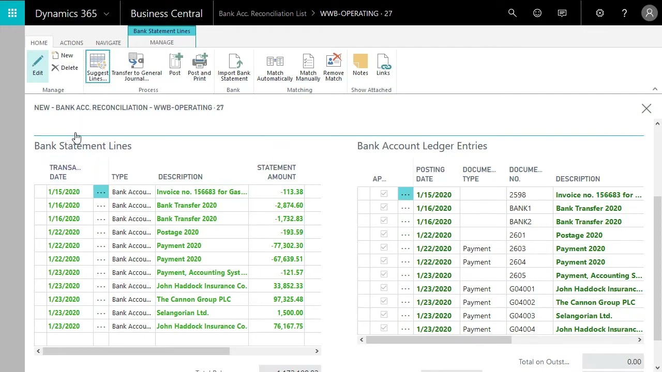Click the Post icon

coord(175,61)
